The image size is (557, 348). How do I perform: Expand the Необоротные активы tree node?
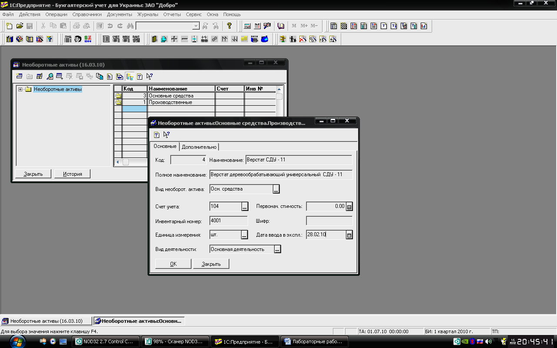pos(20,90)
